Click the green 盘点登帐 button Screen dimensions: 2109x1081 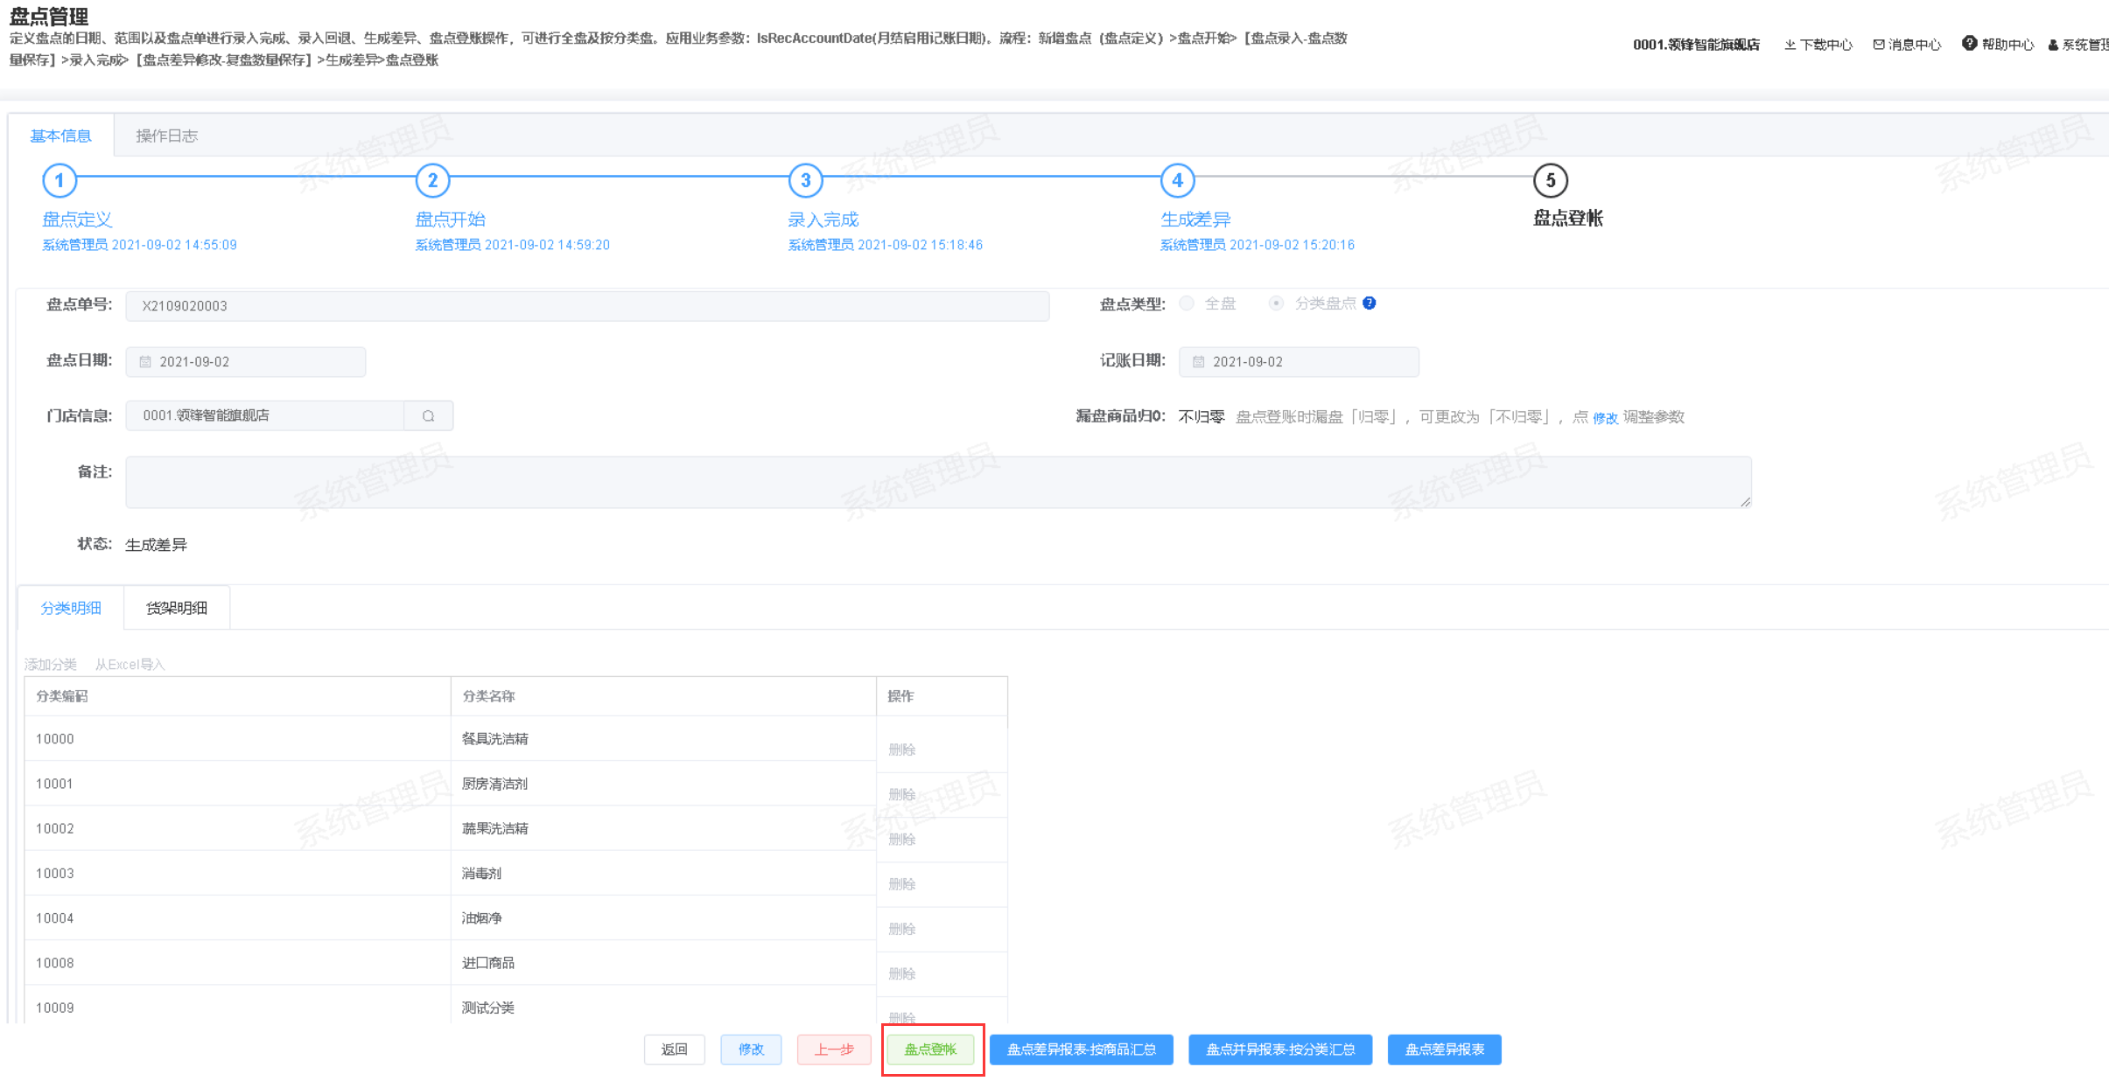click(x=930, y=1050)
